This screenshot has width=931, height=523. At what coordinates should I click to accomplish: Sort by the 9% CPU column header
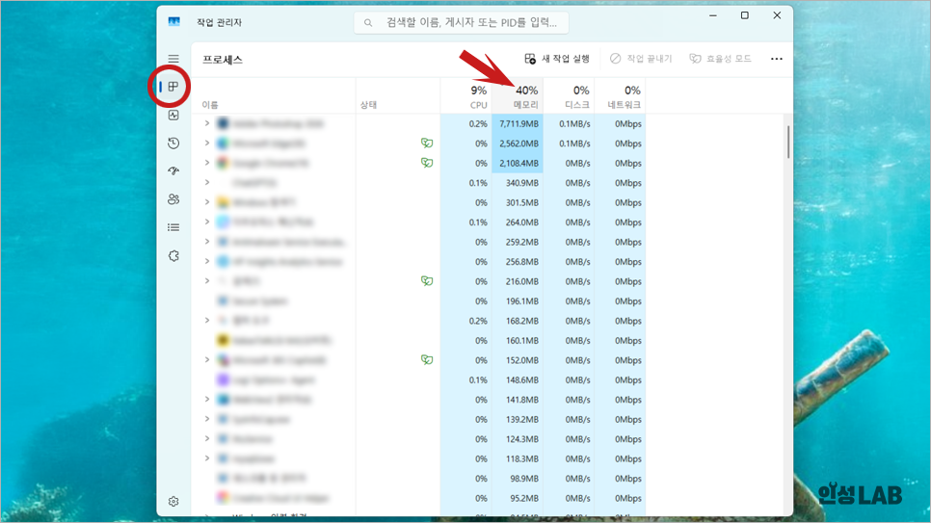click(466, 96)
